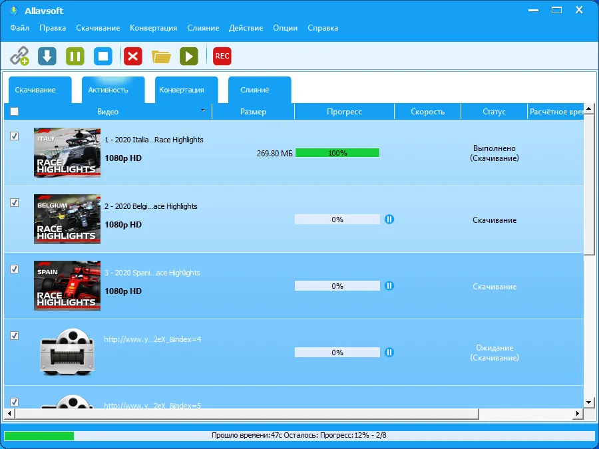This screenshot has width=599, height=449.
Task: Click the Видео column header
Action: tap(108, 112)
